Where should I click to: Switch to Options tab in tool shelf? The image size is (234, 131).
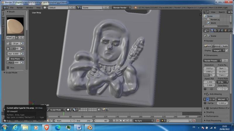click(3, 22)
